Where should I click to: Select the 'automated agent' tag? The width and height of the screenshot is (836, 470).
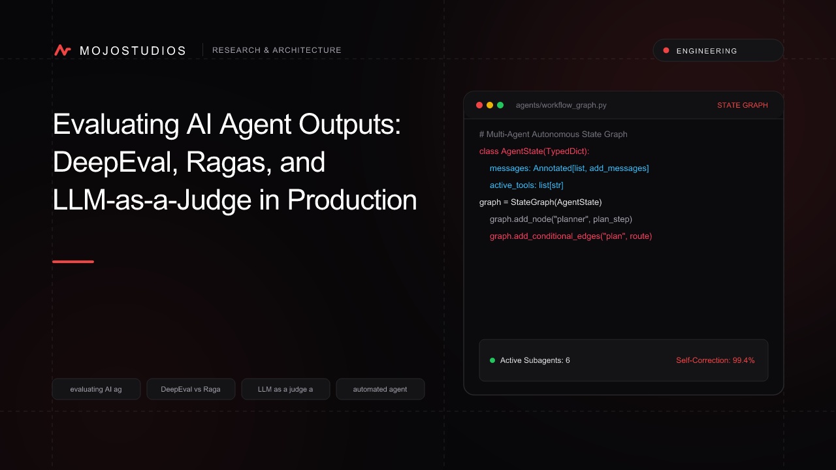[380, 389]
